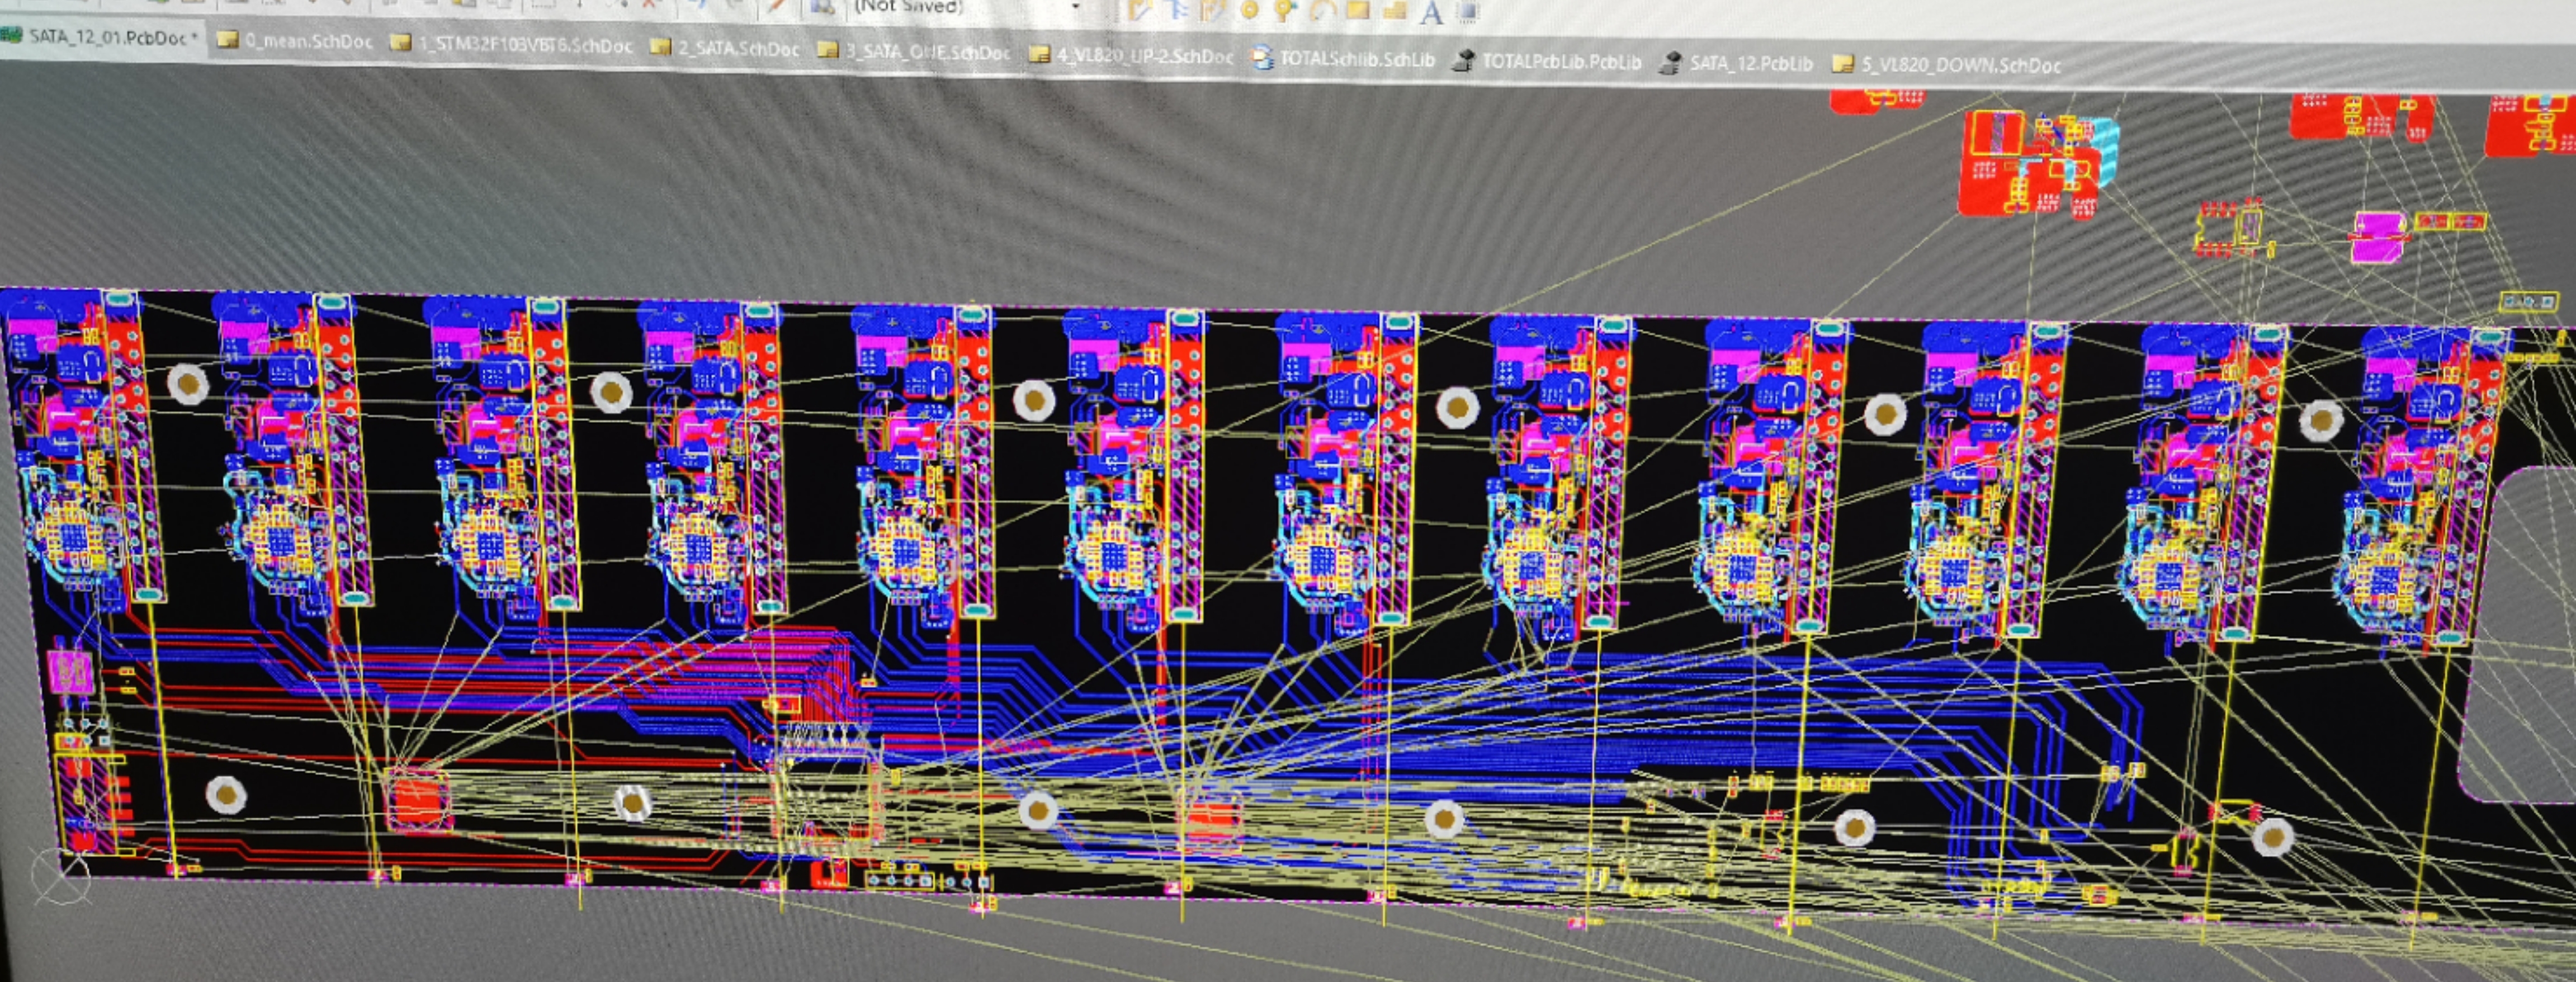
Task: Select the Place Arc tool
Action: 1322,11
